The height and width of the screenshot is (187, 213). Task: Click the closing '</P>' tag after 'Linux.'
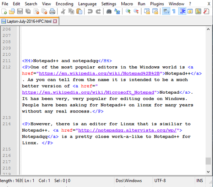click(48, 143)
